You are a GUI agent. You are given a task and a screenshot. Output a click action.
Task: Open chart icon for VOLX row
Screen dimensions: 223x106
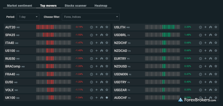102,90
